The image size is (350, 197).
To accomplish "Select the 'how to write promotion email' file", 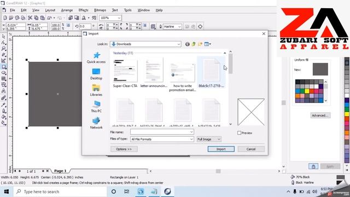I will tap(182, 76).
